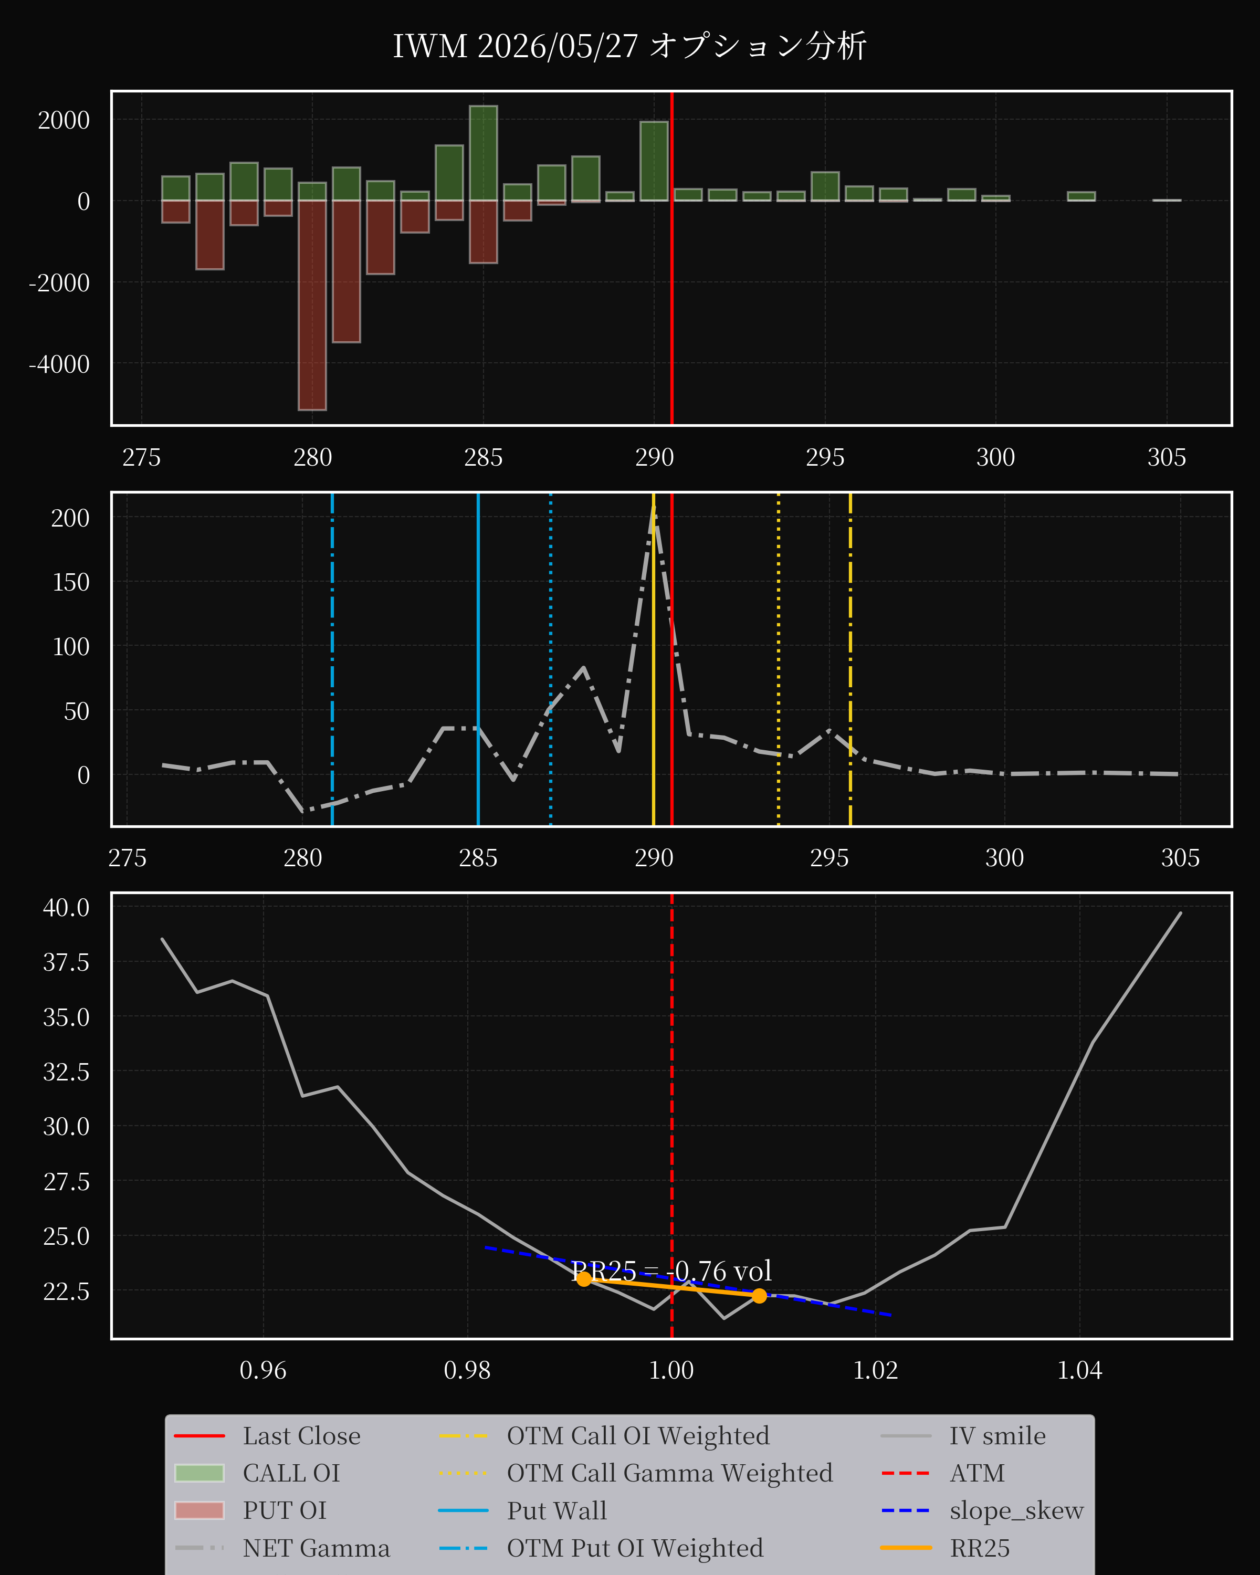Click the chart title 'IWM 2026/05/27 オプション分析'
This screenshot has height=1575, width=1260.
pos(629,46)
